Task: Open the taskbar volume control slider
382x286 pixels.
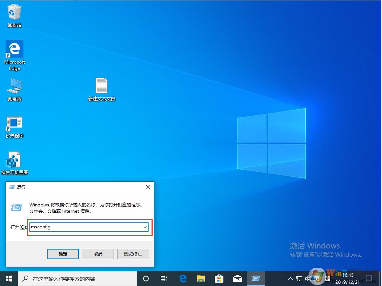Action: click(x=308, y=278)
